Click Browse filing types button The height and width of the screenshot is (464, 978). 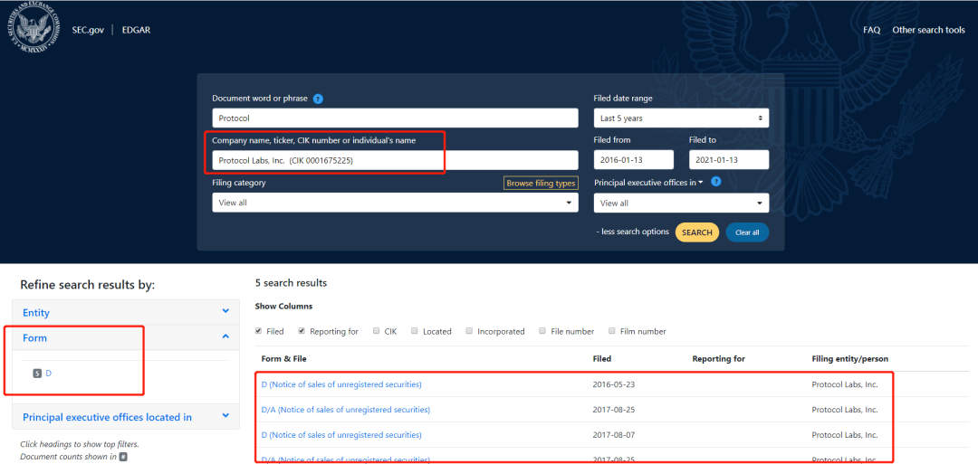[541, 183]
